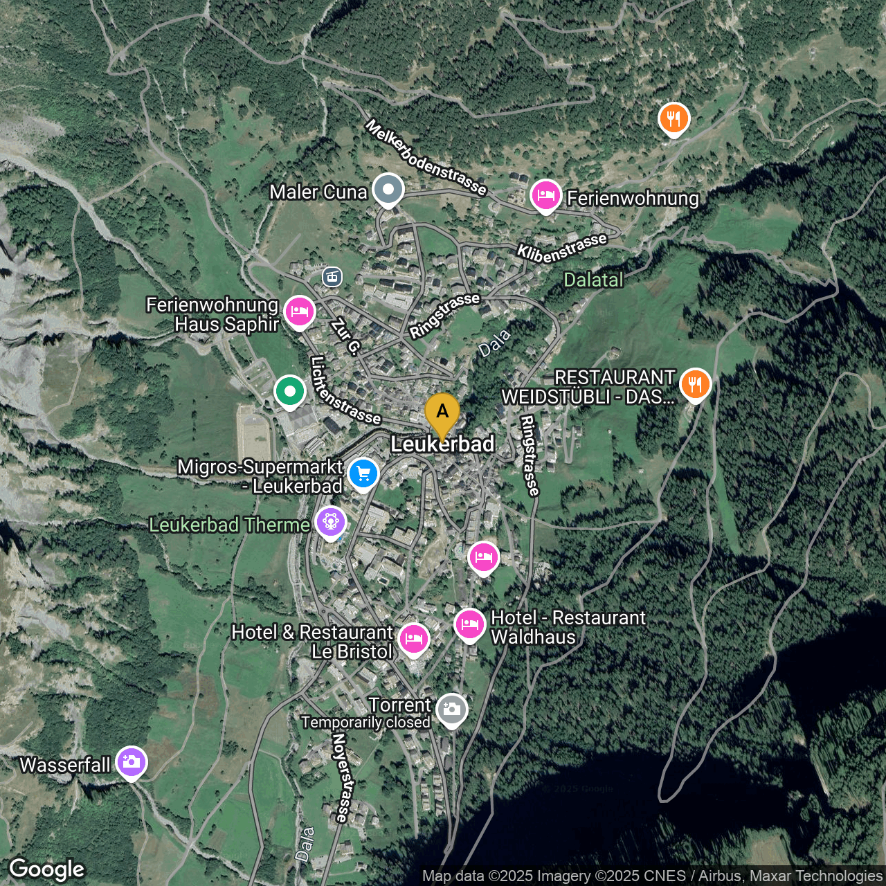Click the Google logo

[47, 869]
